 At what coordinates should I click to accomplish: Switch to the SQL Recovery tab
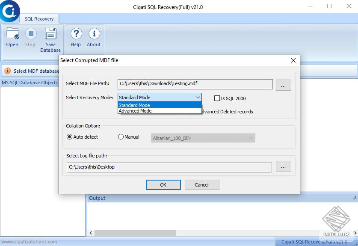click(x=39, y=19)
